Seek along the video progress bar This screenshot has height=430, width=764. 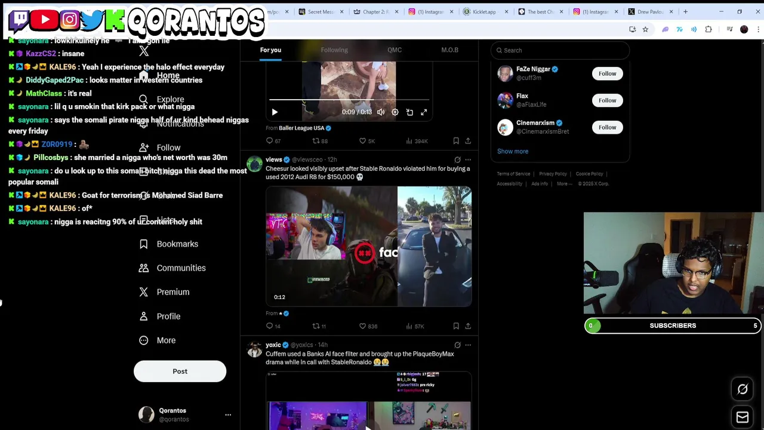click(x=349, y=100)
